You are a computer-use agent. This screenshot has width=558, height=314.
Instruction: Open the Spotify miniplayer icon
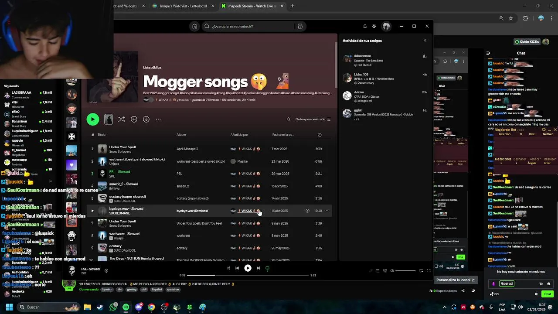[x=421, y=271]
